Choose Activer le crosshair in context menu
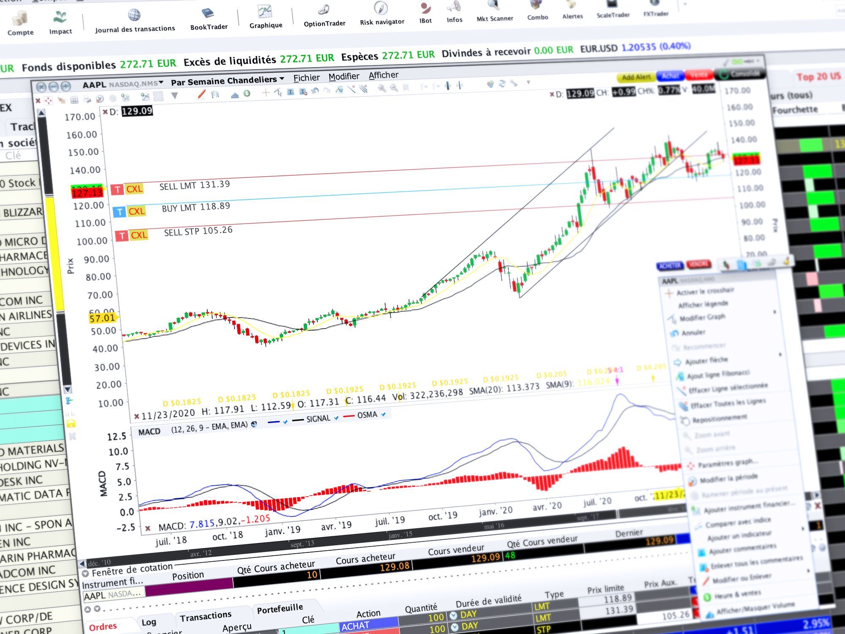Viewport: 845px width, 634px height. 705,292
